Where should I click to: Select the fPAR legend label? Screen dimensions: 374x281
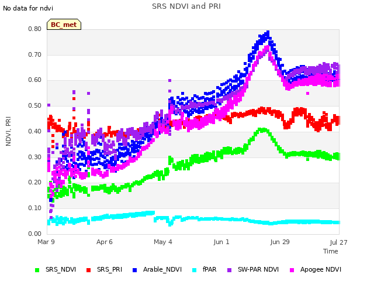click(209, 269)
